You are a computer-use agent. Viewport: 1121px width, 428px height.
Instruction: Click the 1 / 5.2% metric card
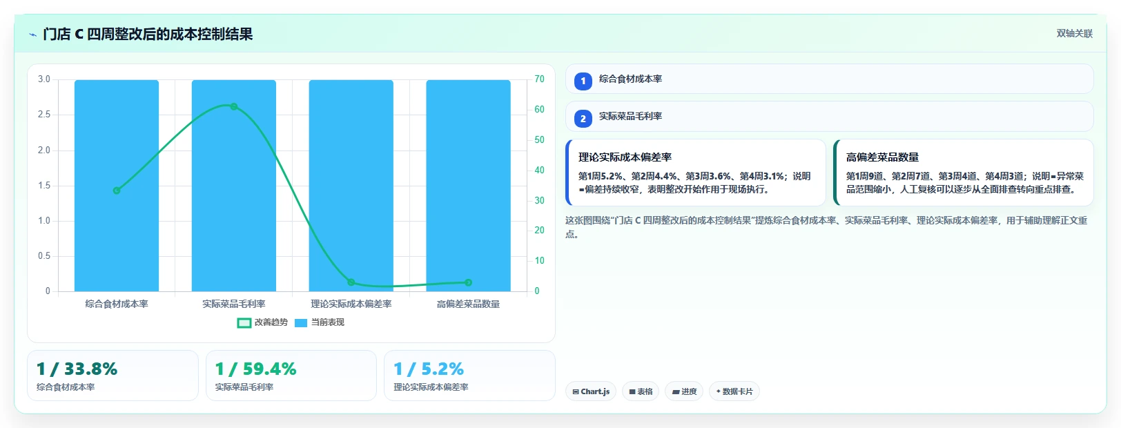pyautogui.click(x=469, y=376)
